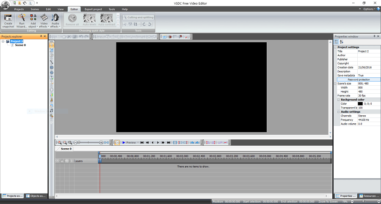
Task: Step one frame backward
Action: pyautogui.click(x=152, y=143)
